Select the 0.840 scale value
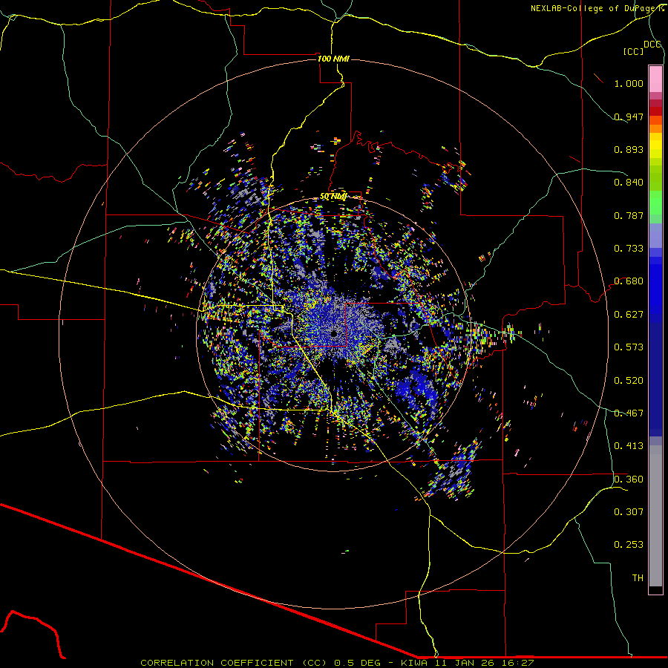The image size is (668, 668). pyautogui.click(x=629, y=183)
